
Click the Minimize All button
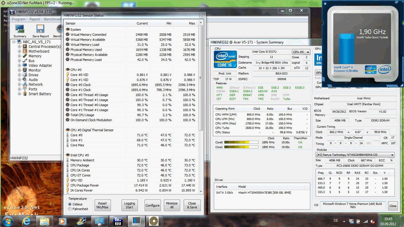point(172,205)
